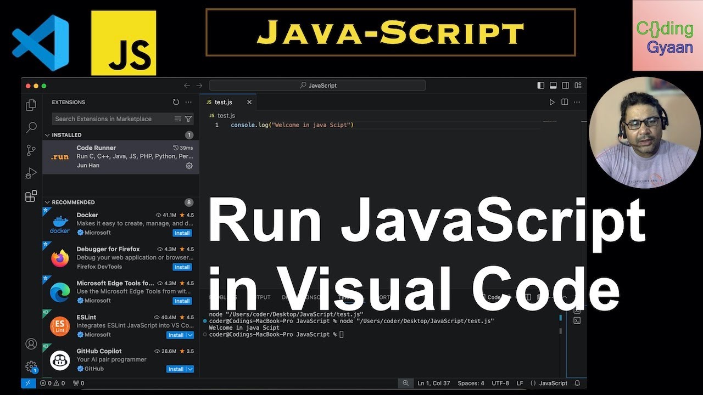
Task: Open the Explorer view in activity bar
Action: click(31, 105)
